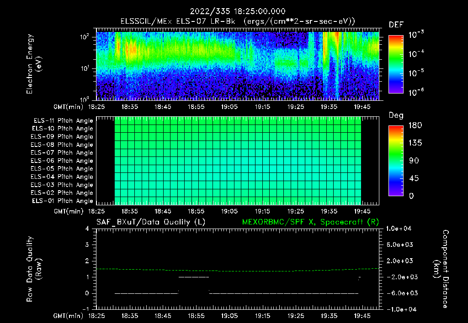Click the Deg label above color bar

coord(396,115)
